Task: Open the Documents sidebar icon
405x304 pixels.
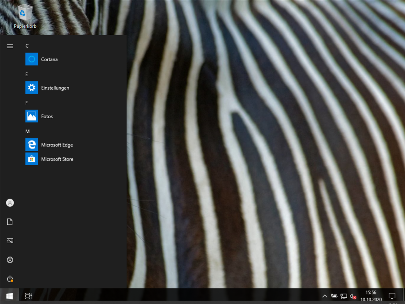Action: 10,222
